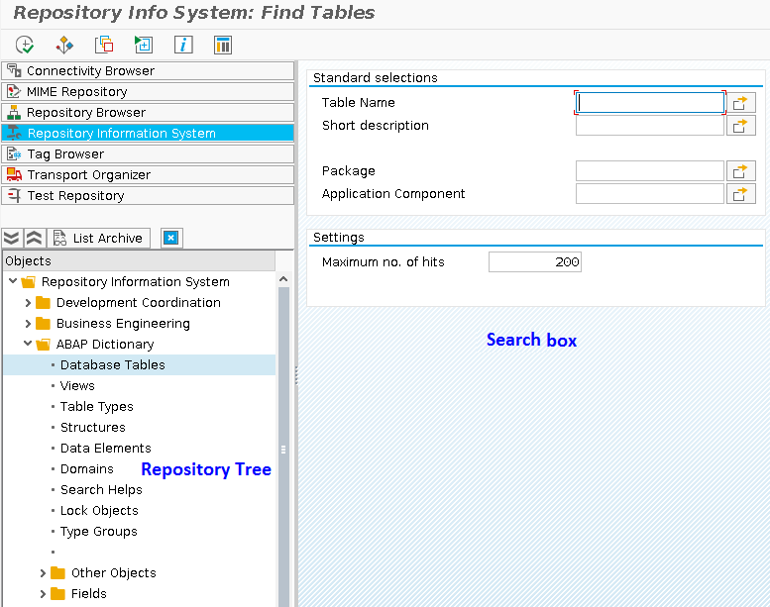Select the Data Elements tree node

106,448
